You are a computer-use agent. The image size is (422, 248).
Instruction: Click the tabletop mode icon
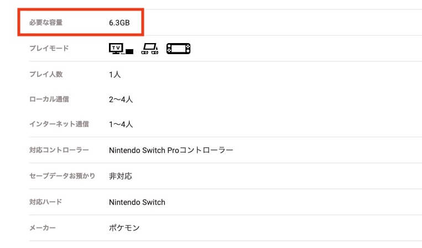click(150, 49)
